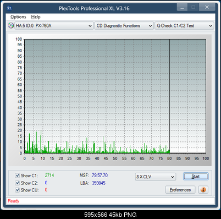Click the red CU count value 0
This screenshot has width=221, height=219.
click(46, 190)
